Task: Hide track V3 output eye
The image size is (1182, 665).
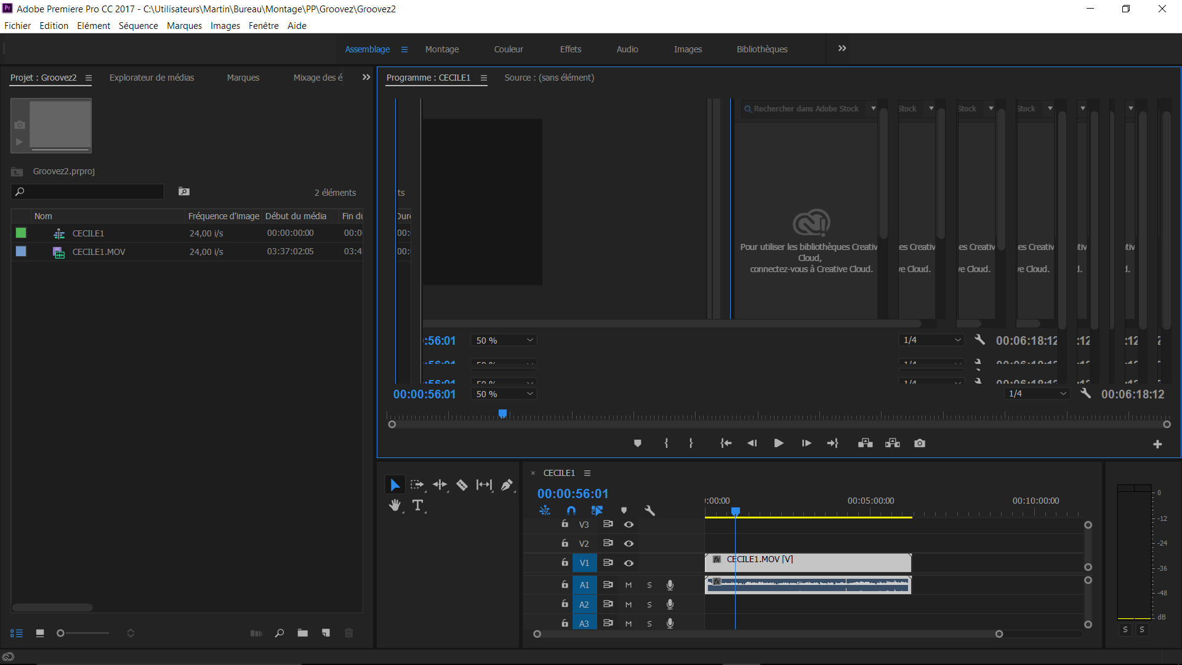Action: pos(629,525)
